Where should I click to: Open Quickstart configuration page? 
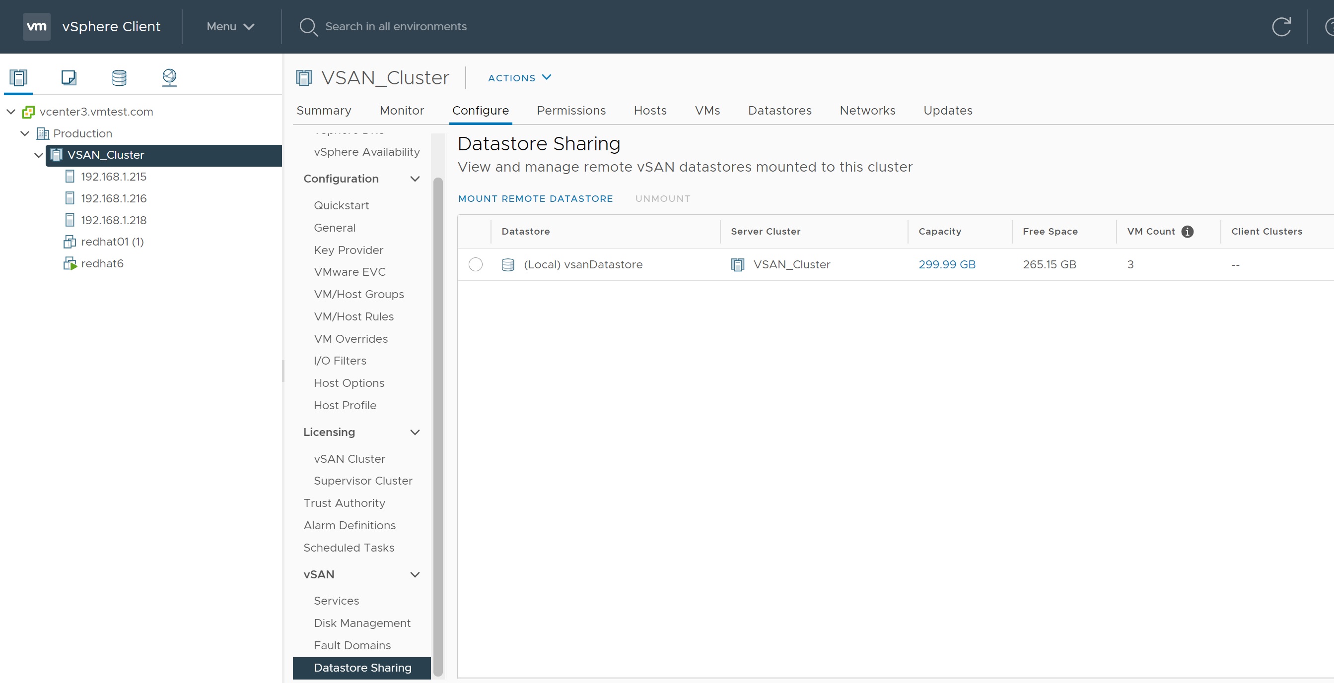click(x=341, y=205)
